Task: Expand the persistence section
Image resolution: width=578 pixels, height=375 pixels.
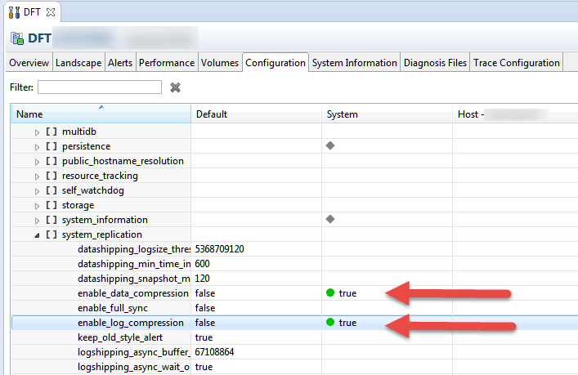Action: click(x=37, y=146)
